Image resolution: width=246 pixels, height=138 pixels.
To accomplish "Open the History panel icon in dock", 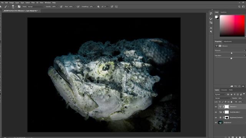I will (211, 14).
